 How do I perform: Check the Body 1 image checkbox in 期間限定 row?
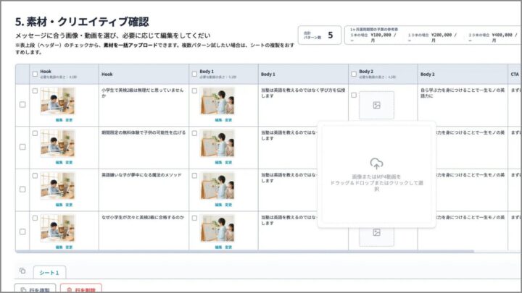(x=194, y=133)
